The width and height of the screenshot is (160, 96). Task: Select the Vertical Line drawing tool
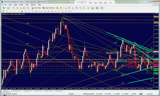(x=11, y=11)
